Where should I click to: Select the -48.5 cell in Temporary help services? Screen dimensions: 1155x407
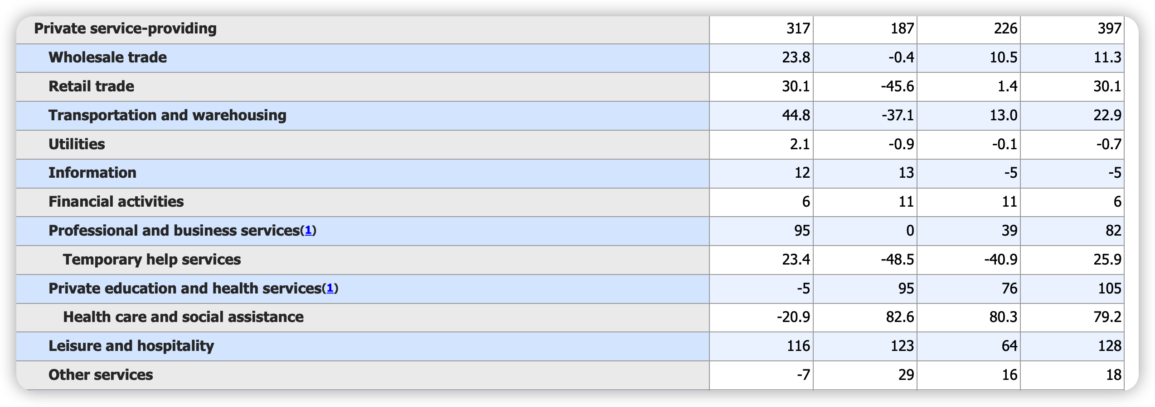[897, 260]
